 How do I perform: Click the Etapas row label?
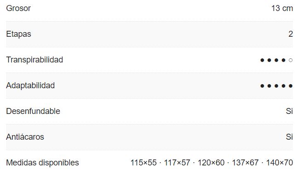(x=18, y=34)
